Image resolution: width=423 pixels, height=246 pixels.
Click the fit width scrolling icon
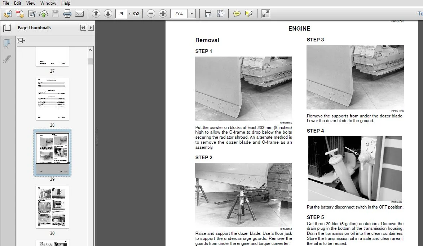208,13
